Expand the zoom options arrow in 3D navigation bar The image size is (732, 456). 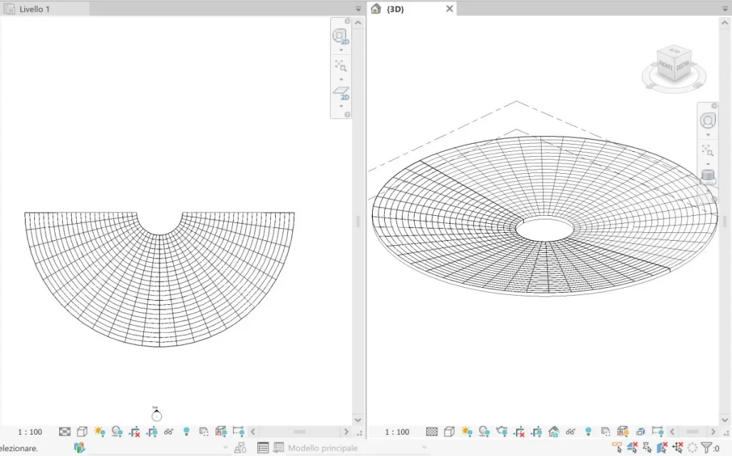(x=708, y=164)
